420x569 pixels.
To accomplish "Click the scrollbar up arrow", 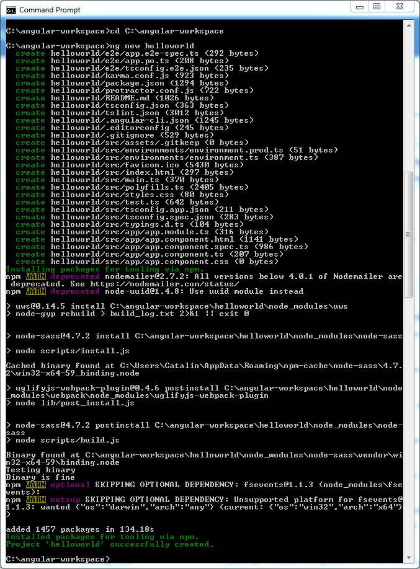I will (x=409, y=26).
